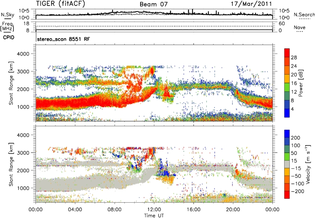Select the 'Freq. [MHz]' axis label
The width and height of the screenshot is (315, 218).
tap(7, 27)
